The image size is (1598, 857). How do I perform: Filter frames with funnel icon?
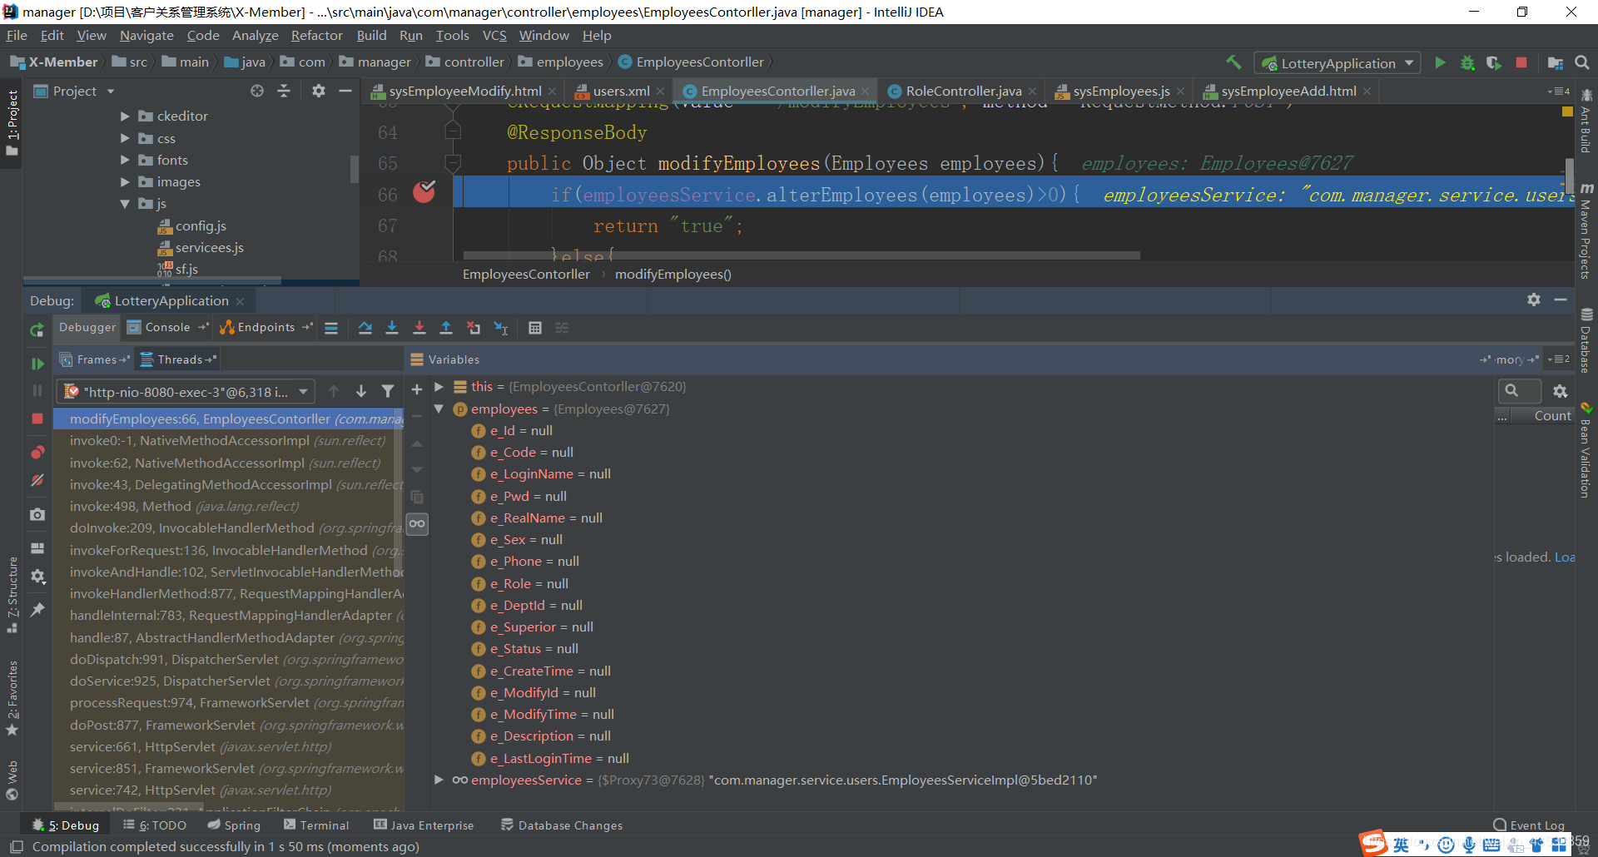click(388, 391)
